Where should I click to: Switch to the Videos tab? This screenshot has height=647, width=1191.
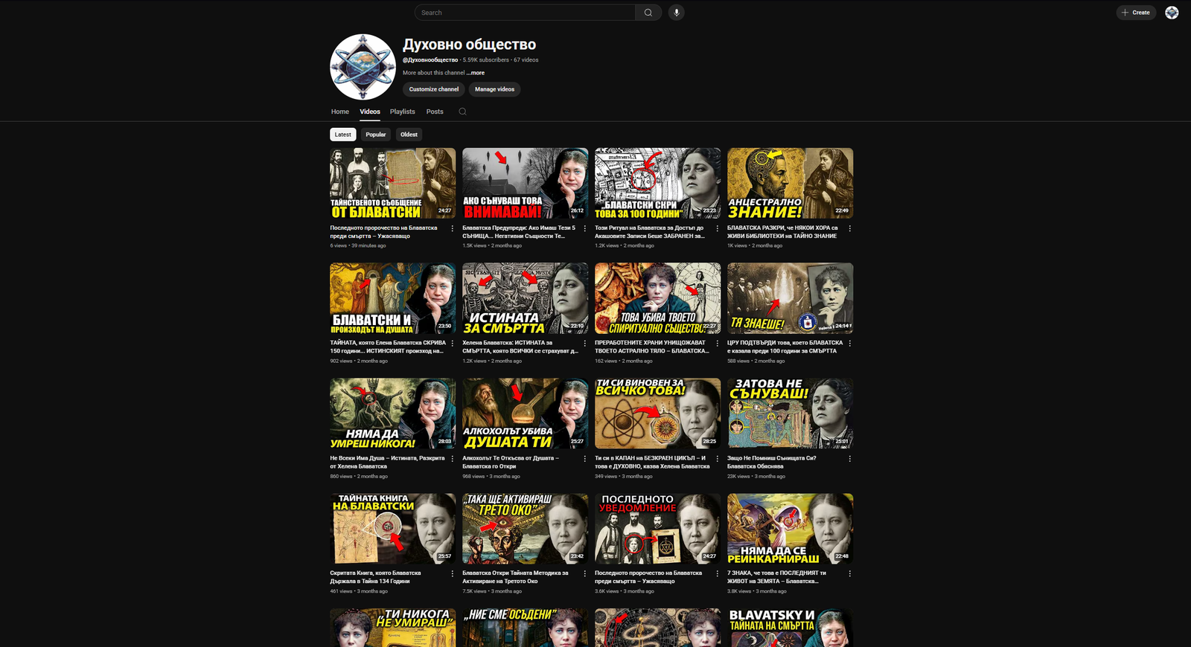click(370, 112)
